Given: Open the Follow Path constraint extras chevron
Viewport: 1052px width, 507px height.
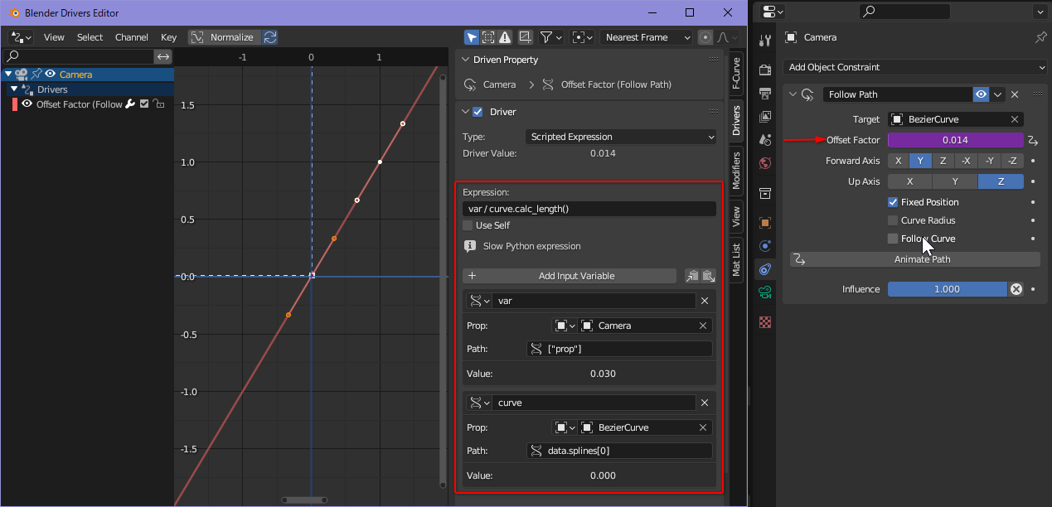Looking at the screenshot, I should (998, 94).
